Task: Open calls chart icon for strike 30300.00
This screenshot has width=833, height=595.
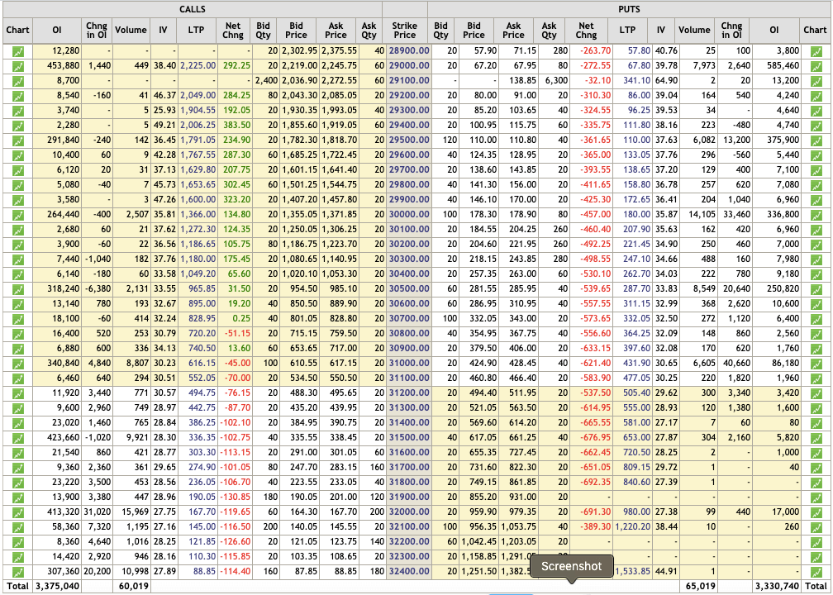Action: pyautogui.click(x=17, y=259)
